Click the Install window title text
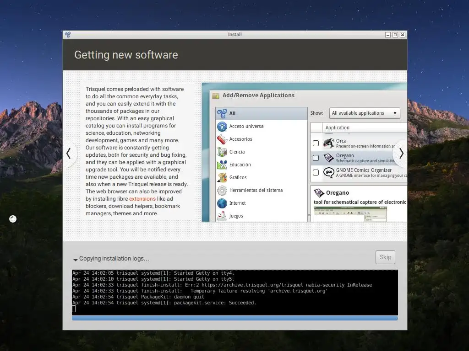469x351 pixels. (x=235, y=35)
